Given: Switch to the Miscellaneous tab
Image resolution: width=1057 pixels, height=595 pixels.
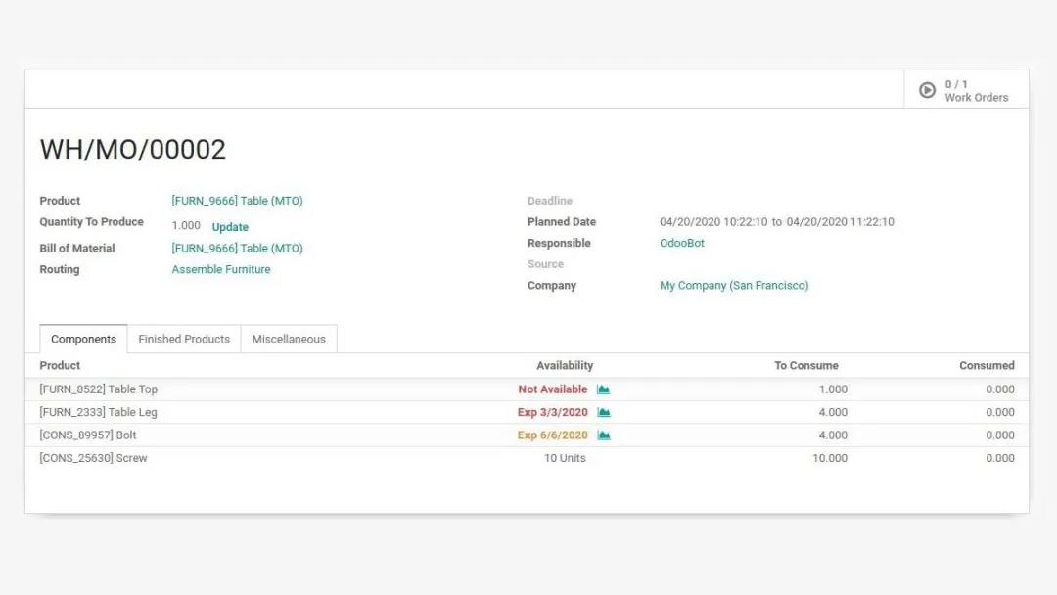Looking at the screenshot, I should (289, 339).
